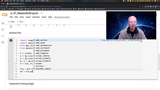This screenshot has height=90, width=160.
Task: Select align_labels autocomplete suggestion
Action: tap(87, 56)
